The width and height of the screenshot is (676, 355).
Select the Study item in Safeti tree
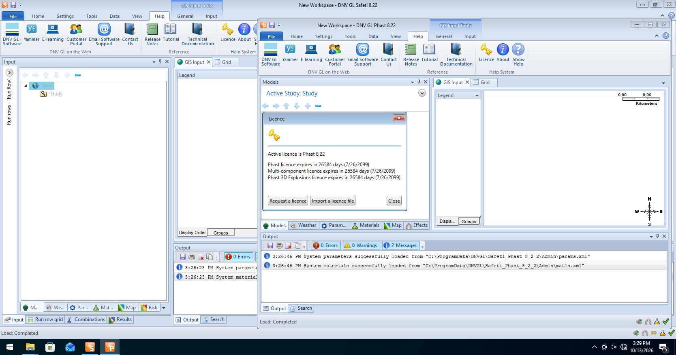point(56,94)
